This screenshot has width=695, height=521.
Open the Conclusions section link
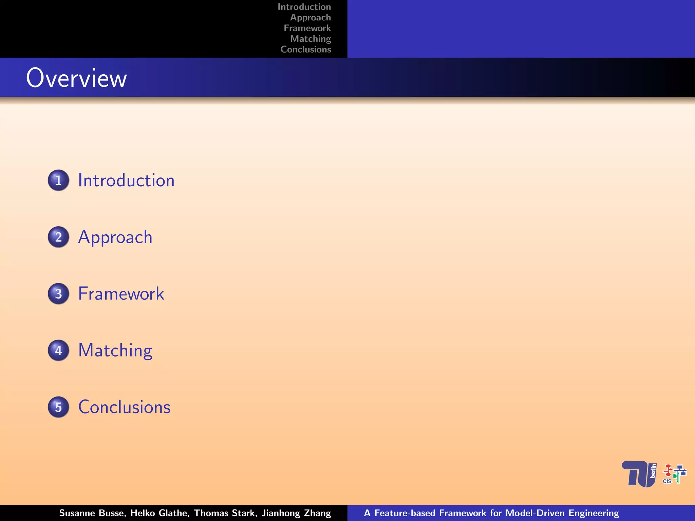tap(124, 407)
